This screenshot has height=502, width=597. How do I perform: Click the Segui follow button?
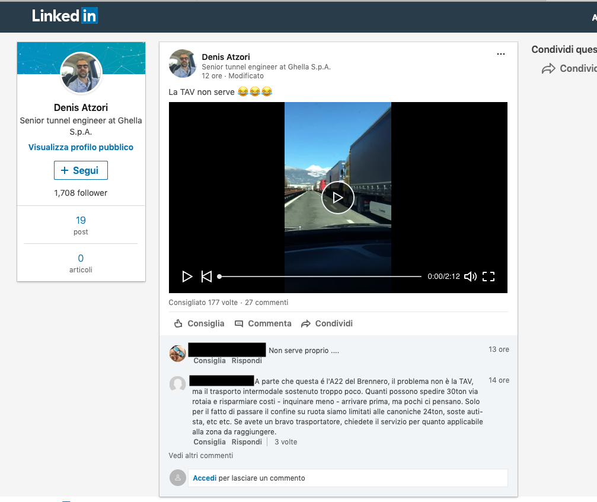pyautogui.click(x=81, y=170)
